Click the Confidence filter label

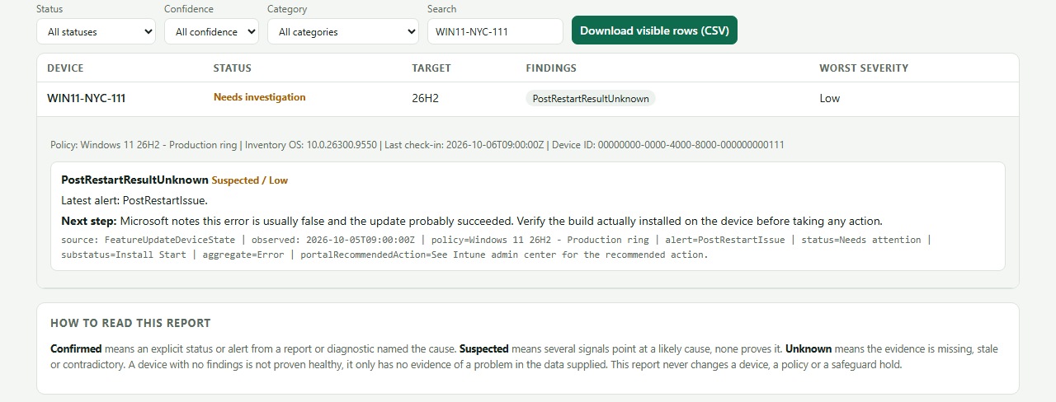tap(189, 9)
